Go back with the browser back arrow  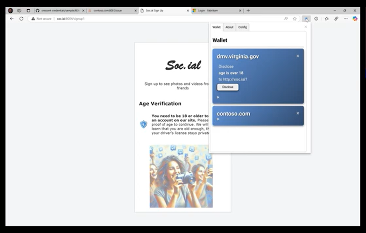pos(12,19)
